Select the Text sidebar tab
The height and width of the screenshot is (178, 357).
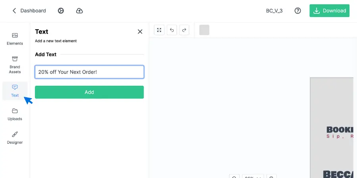(15, 91)
